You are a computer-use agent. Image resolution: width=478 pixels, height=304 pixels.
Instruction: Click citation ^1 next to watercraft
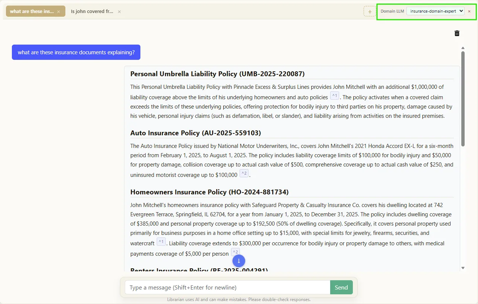click(x=161, y=241)
